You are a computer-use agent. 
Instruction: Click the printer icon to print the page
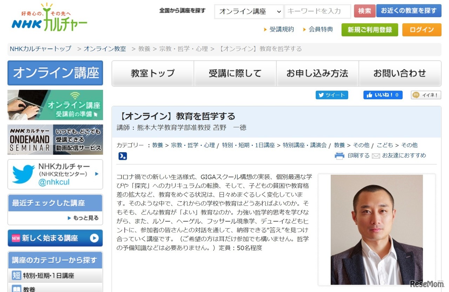click(x=340, y=156)
